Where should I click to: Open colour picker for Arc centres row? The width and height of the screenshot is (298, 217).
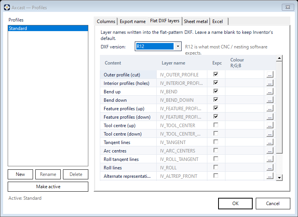[270, 151]
